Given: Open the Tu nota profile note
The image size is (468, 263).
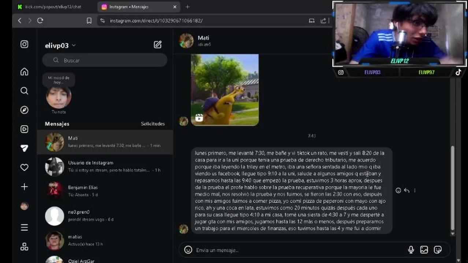Looking at the screenshot, I should coord(59,97).
